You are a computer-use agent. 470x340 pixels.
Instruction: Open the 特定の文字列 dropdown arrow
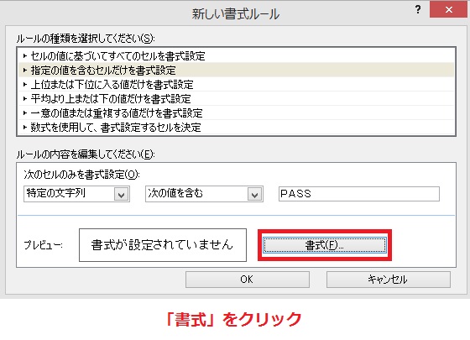tap(122, 194)
